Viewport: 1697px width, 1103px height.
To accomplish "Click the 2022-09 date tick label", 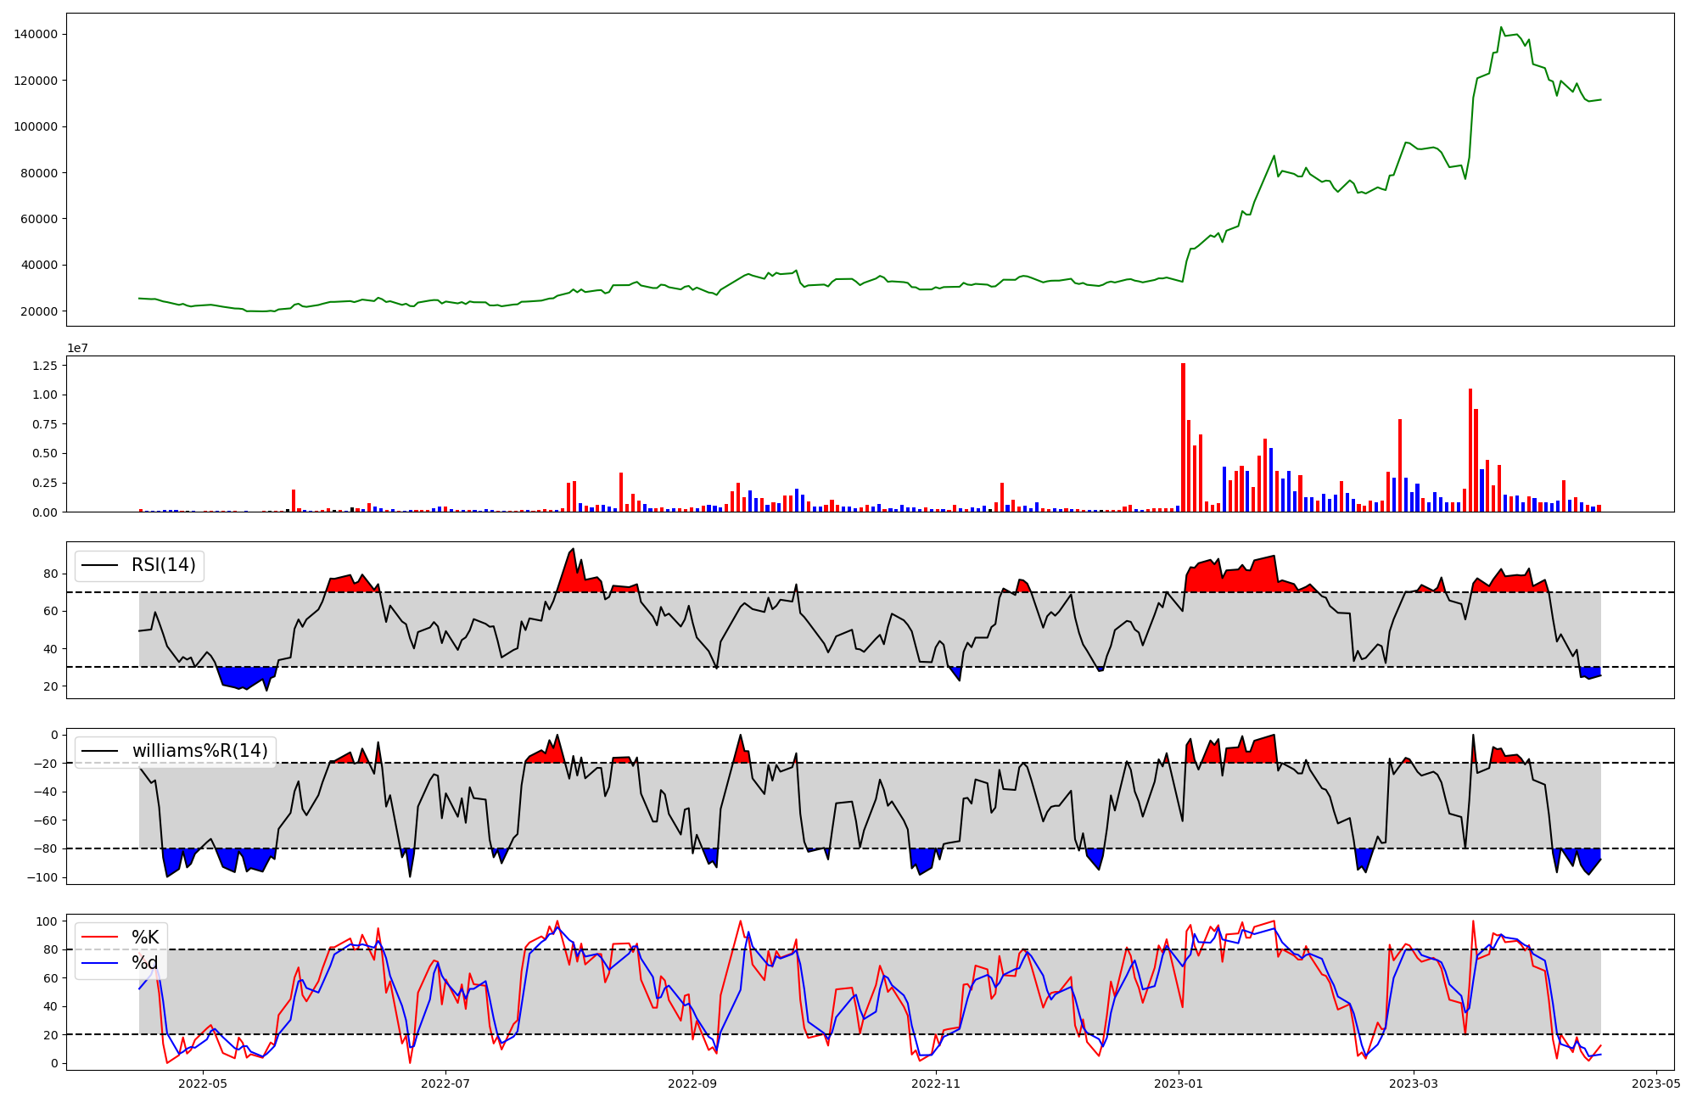I will click(692, 1083).
